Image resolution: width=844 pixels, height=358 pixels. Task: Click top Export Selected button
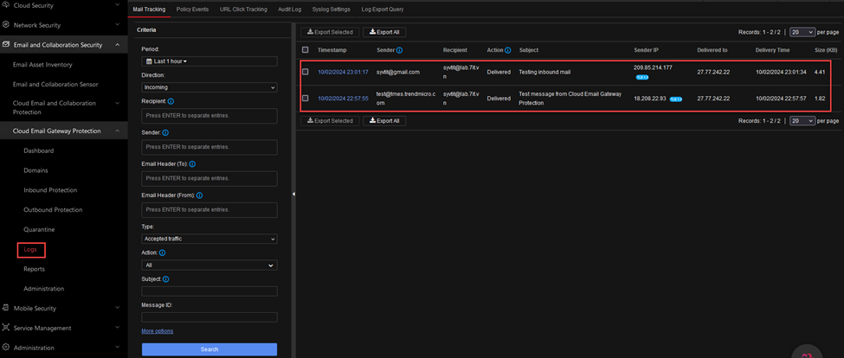[x=330, y=32]
